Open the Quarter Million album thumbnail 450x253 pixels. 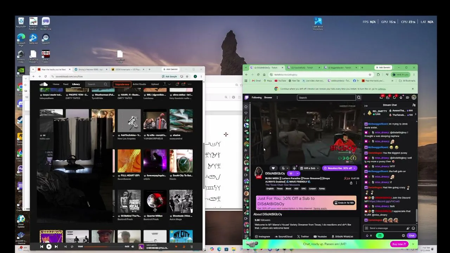point(155,201)
